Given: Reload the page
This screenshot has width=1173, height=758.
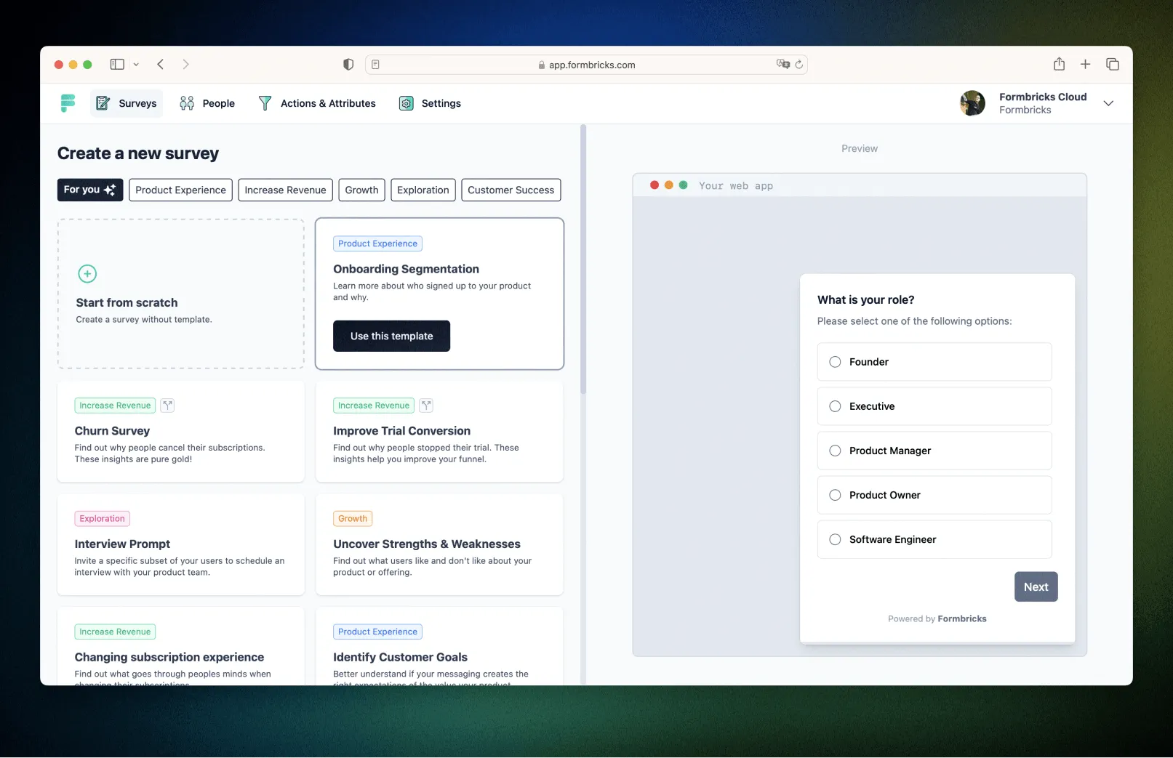Looking at the screenshot, I should pyautogui.click(x=799, y=65).
